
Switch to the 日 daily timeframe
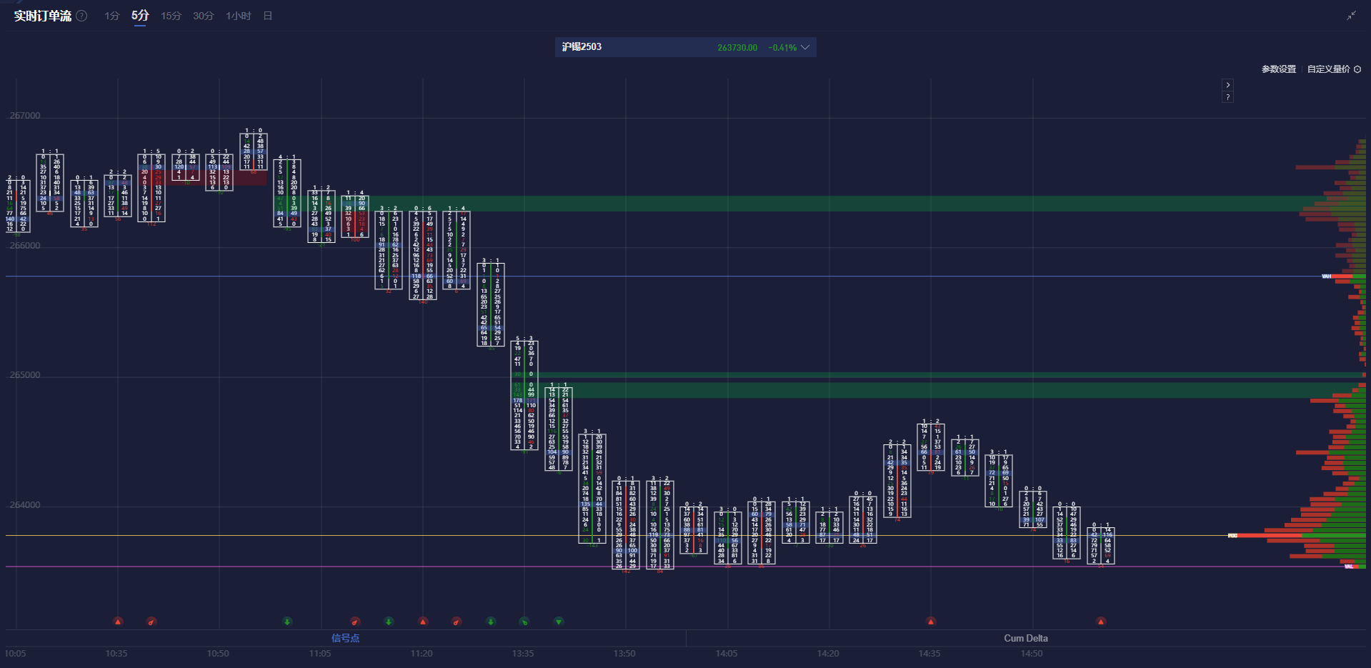(x=268, y=16)
